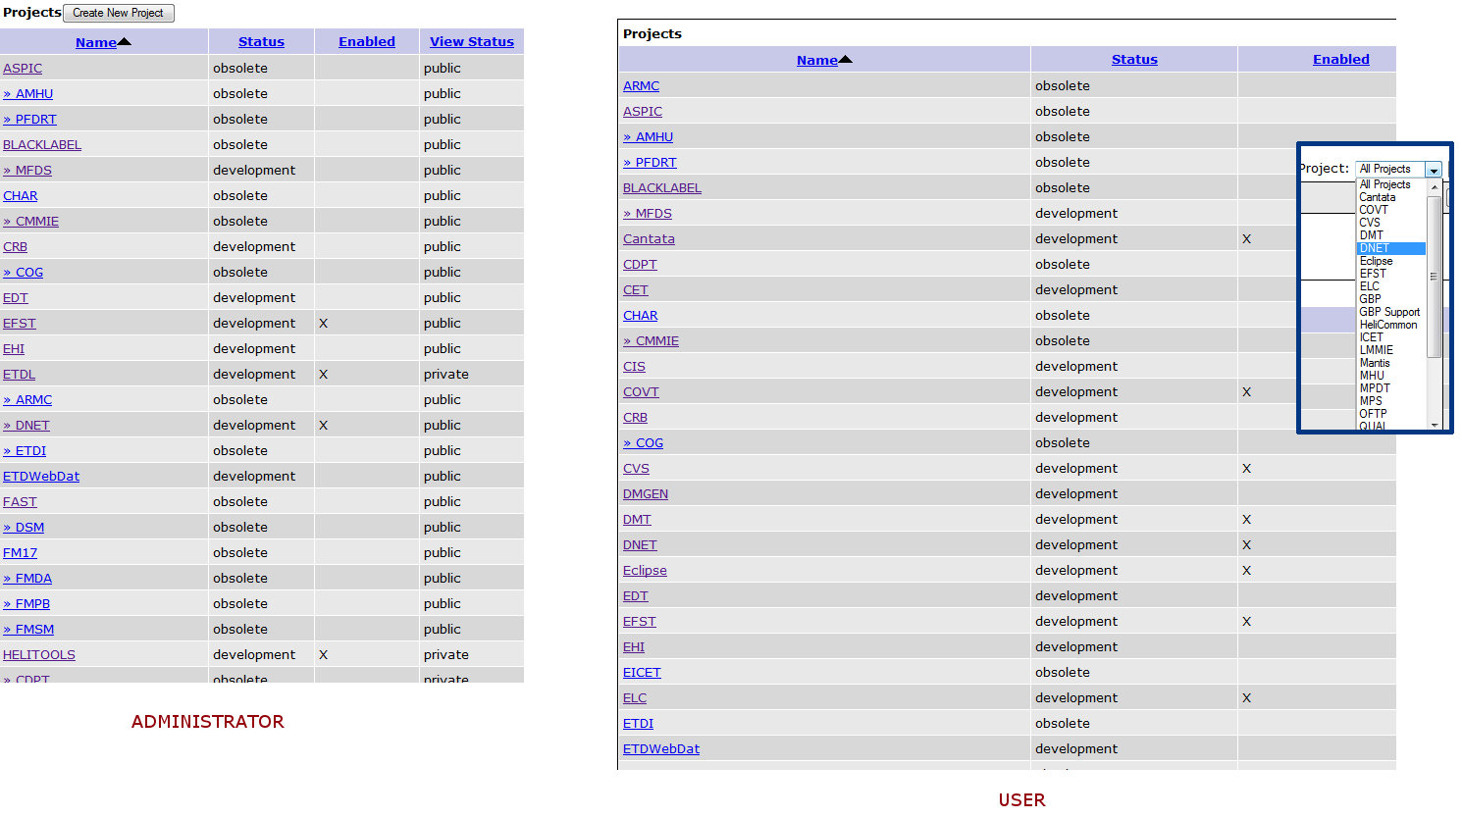Pick Mantis in the project dropdown list

[1374, 363]
